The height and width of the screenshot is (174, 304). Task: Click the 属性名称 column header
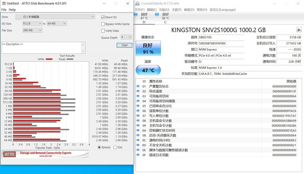click(155, 81)
